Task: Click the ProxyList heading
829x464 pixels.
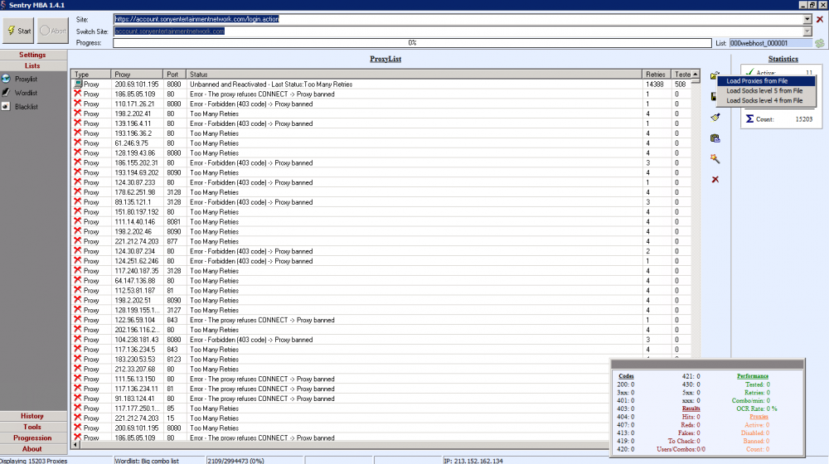Action: tap(385, 59)
